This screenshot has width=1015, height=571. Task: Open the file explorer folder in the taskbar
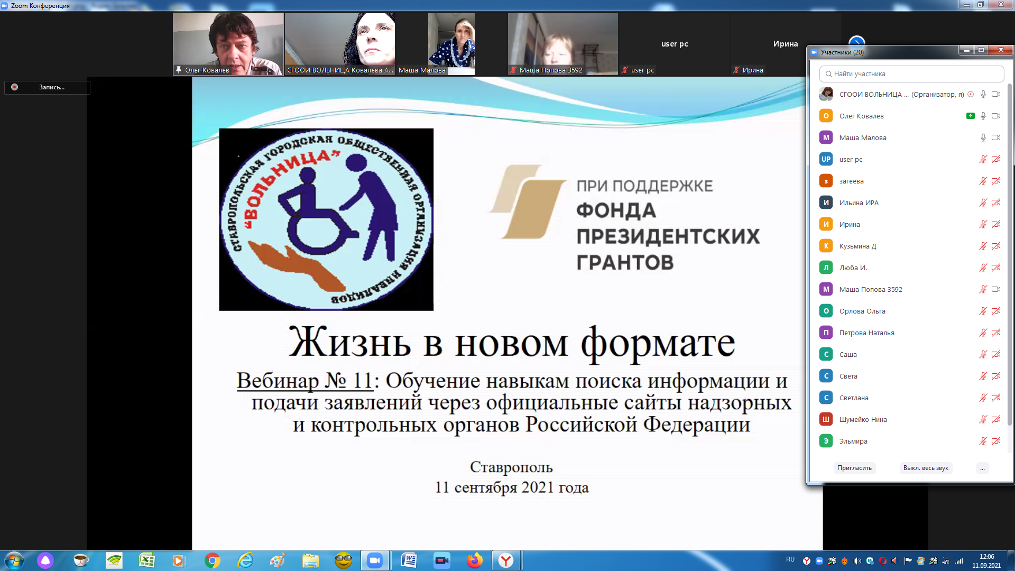(x=311, y=560)
